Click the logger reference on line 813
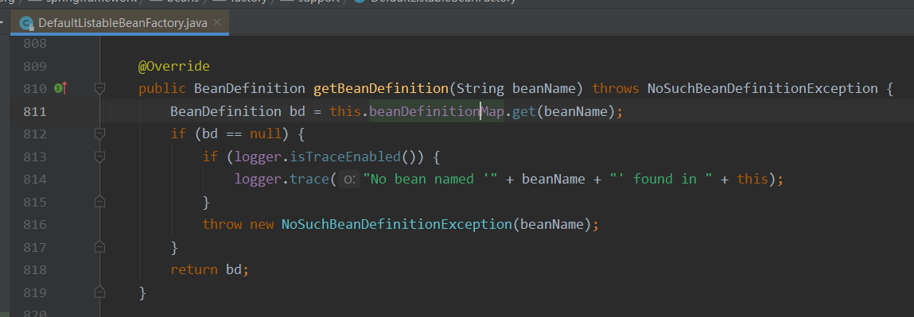Screen dimensions: 914x317 click(258, 157)
